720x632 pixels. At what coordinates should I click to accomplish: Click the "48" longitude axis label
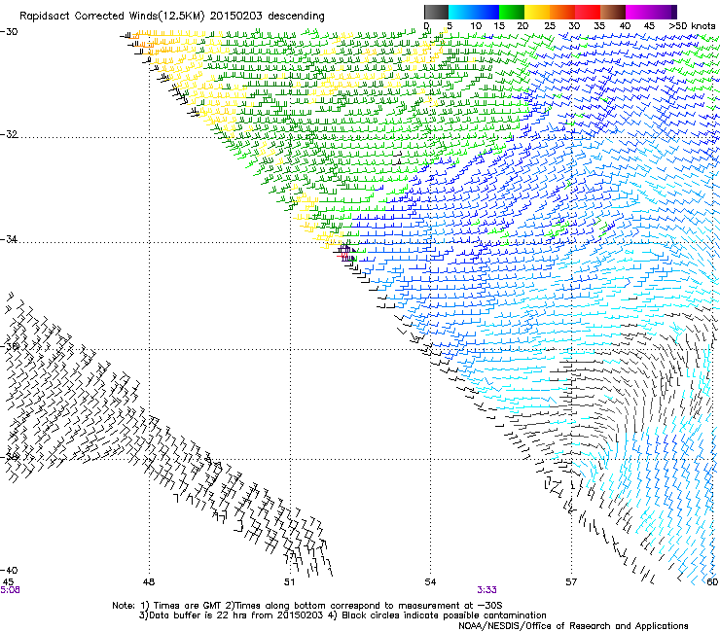click(149, 582)
